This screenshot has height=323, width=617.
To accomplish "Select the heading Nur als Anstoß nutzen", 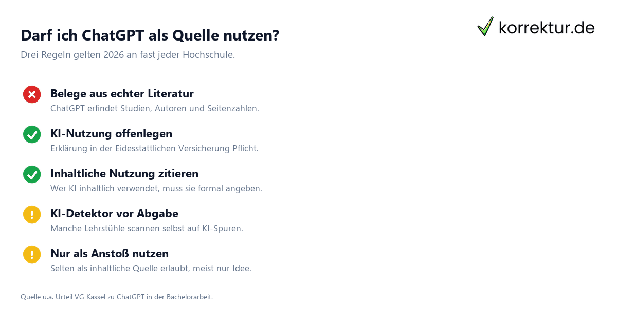I will (x=110, y=254).
